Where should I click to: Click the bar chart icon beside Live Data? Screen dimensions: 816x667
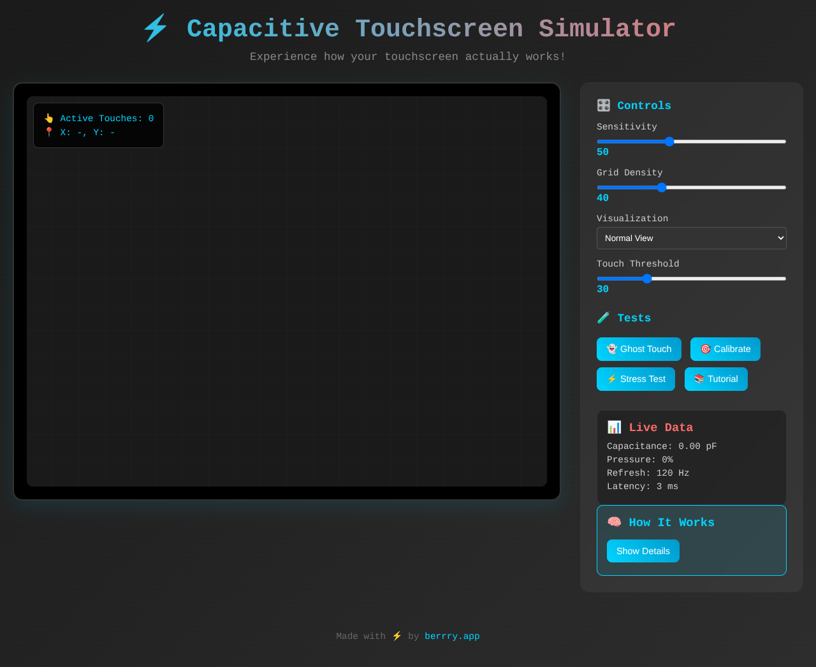[x=615, y=427]
